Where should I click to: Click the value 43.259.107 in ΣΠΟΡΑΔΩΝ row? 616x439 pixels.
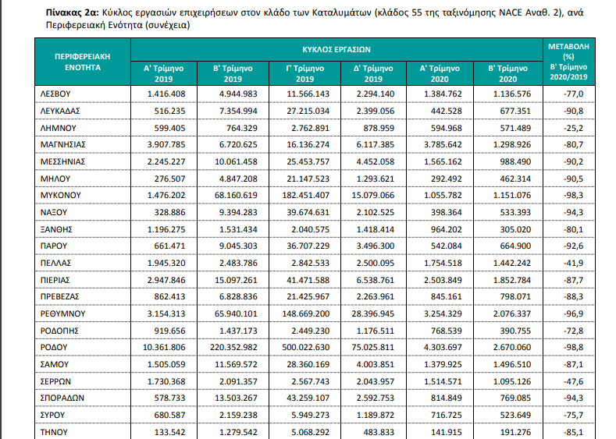pos(308,398)
